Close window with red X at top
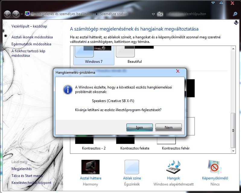241x193 pixels. 232,3
